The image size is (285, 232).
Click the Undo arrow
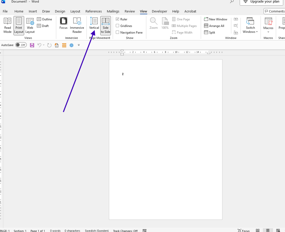coord(39,45)
